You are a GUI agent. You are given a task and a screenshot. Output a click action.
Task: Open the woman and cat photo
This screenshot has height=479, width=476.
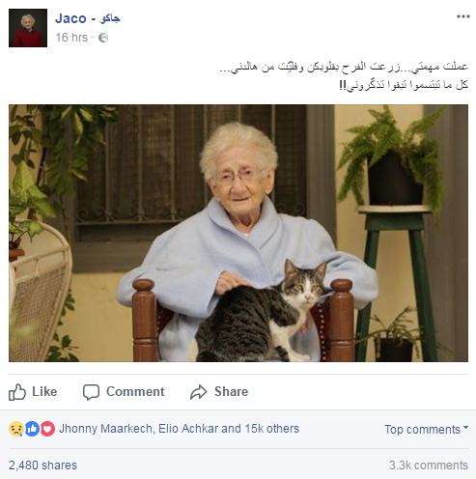point(238,233)
